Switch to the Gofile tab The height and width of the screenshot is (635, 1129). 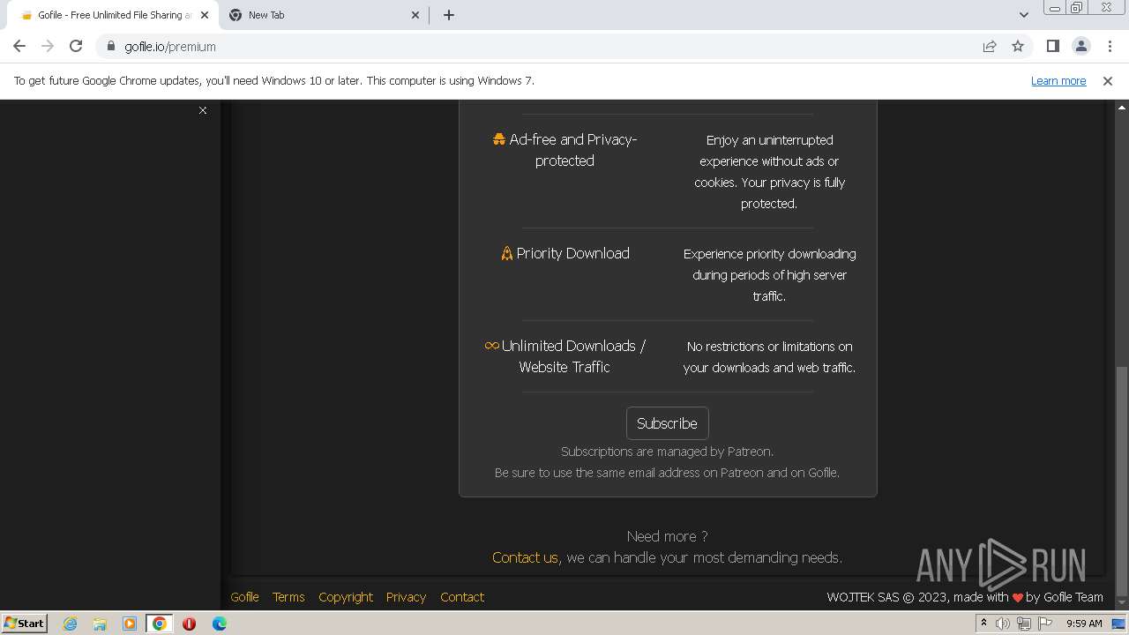click(112, 15)
